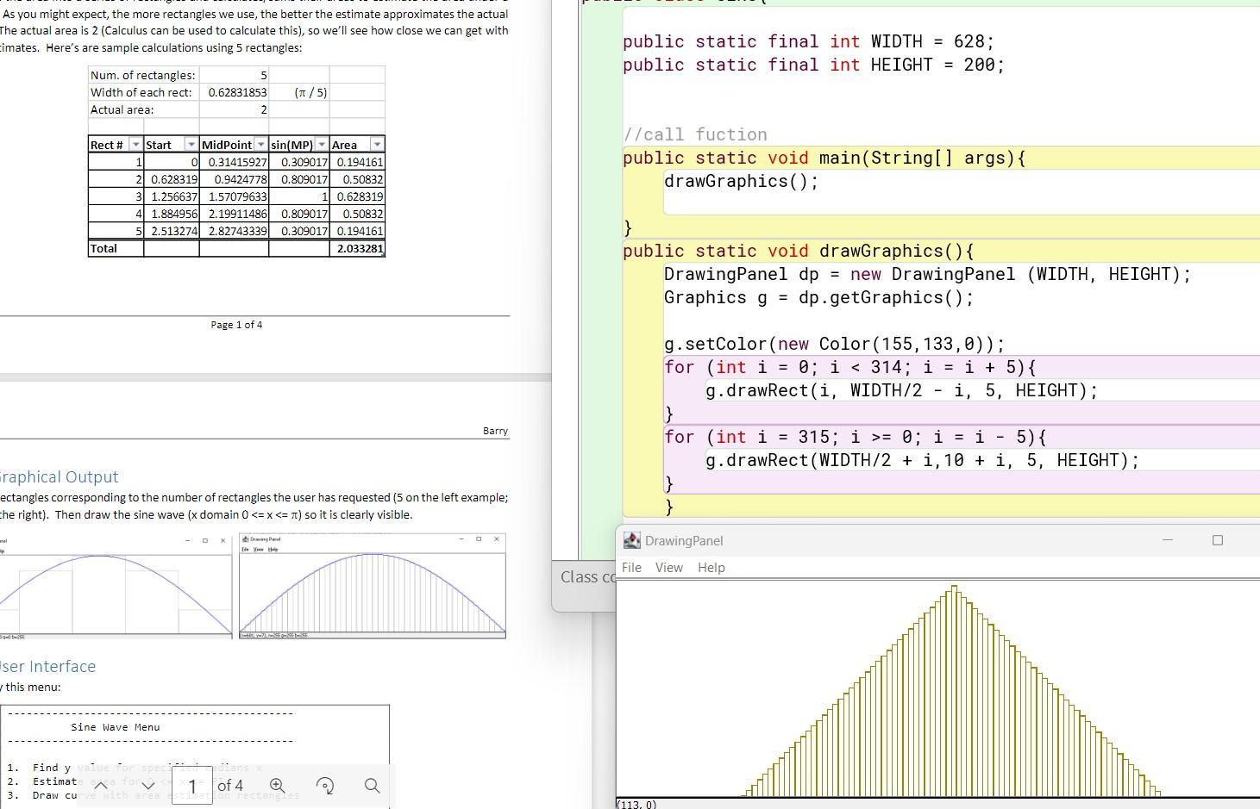This screenshot has width=1260, height=809.
Task: Open the Area column filter dropdown
Action: [x=377, y=145]
